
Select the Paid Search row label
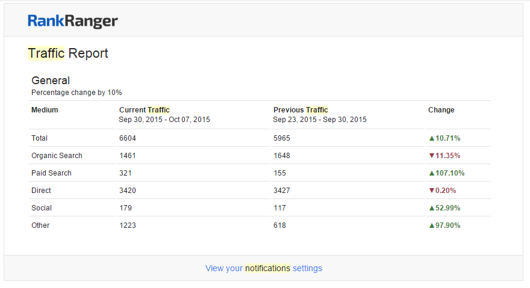click(x=51, y=173)
